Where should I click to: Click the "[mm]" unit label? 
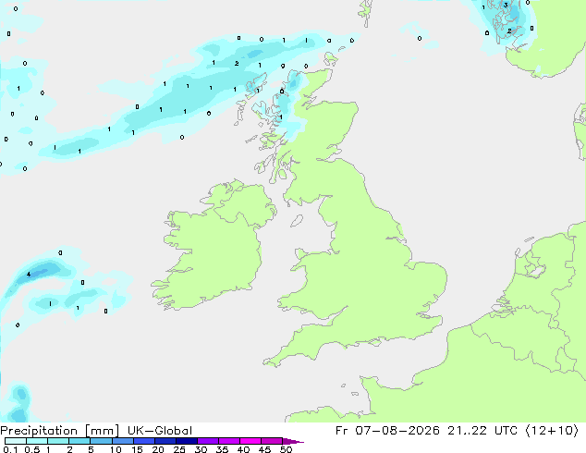pyautogui.click(x=102, y=431)
